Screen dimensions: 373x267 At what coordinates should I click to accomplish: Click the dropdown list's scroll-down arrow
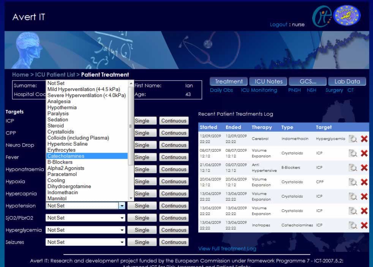pyautogui.click(x=131, y=198)
